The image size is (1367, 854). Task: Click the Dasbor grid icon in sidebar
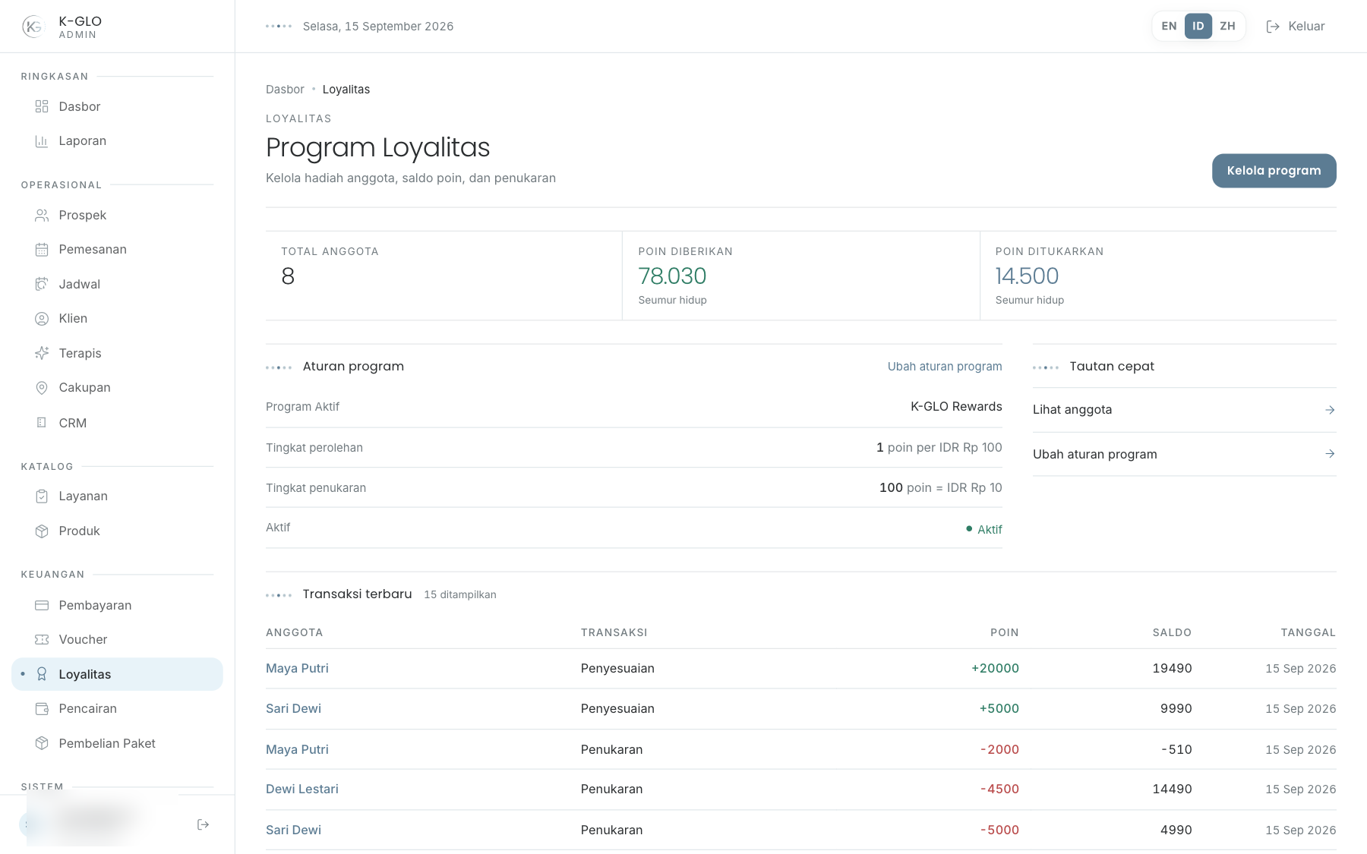(42, 106)
